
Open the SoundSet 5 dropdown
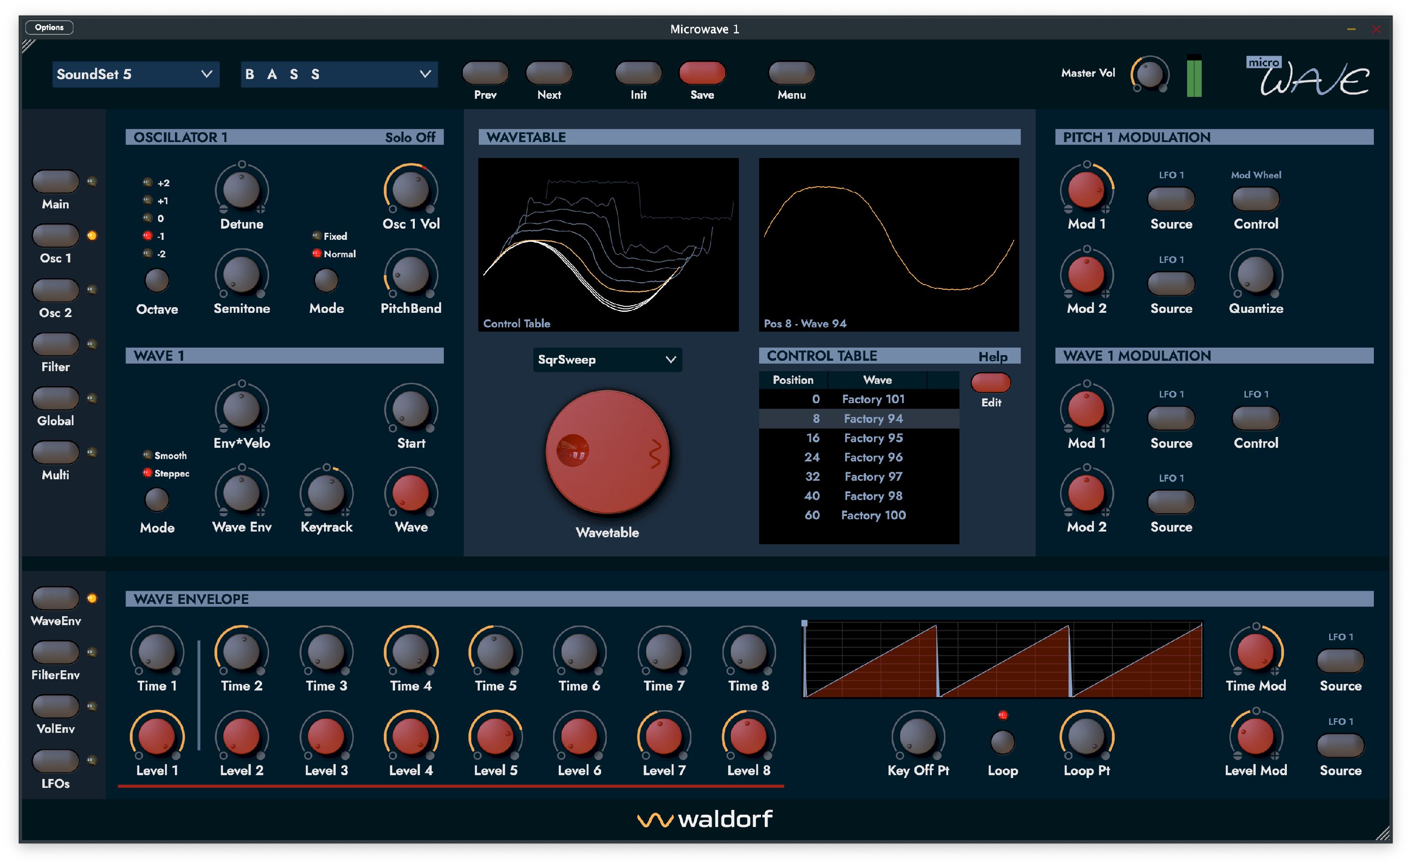coord(136,74)
